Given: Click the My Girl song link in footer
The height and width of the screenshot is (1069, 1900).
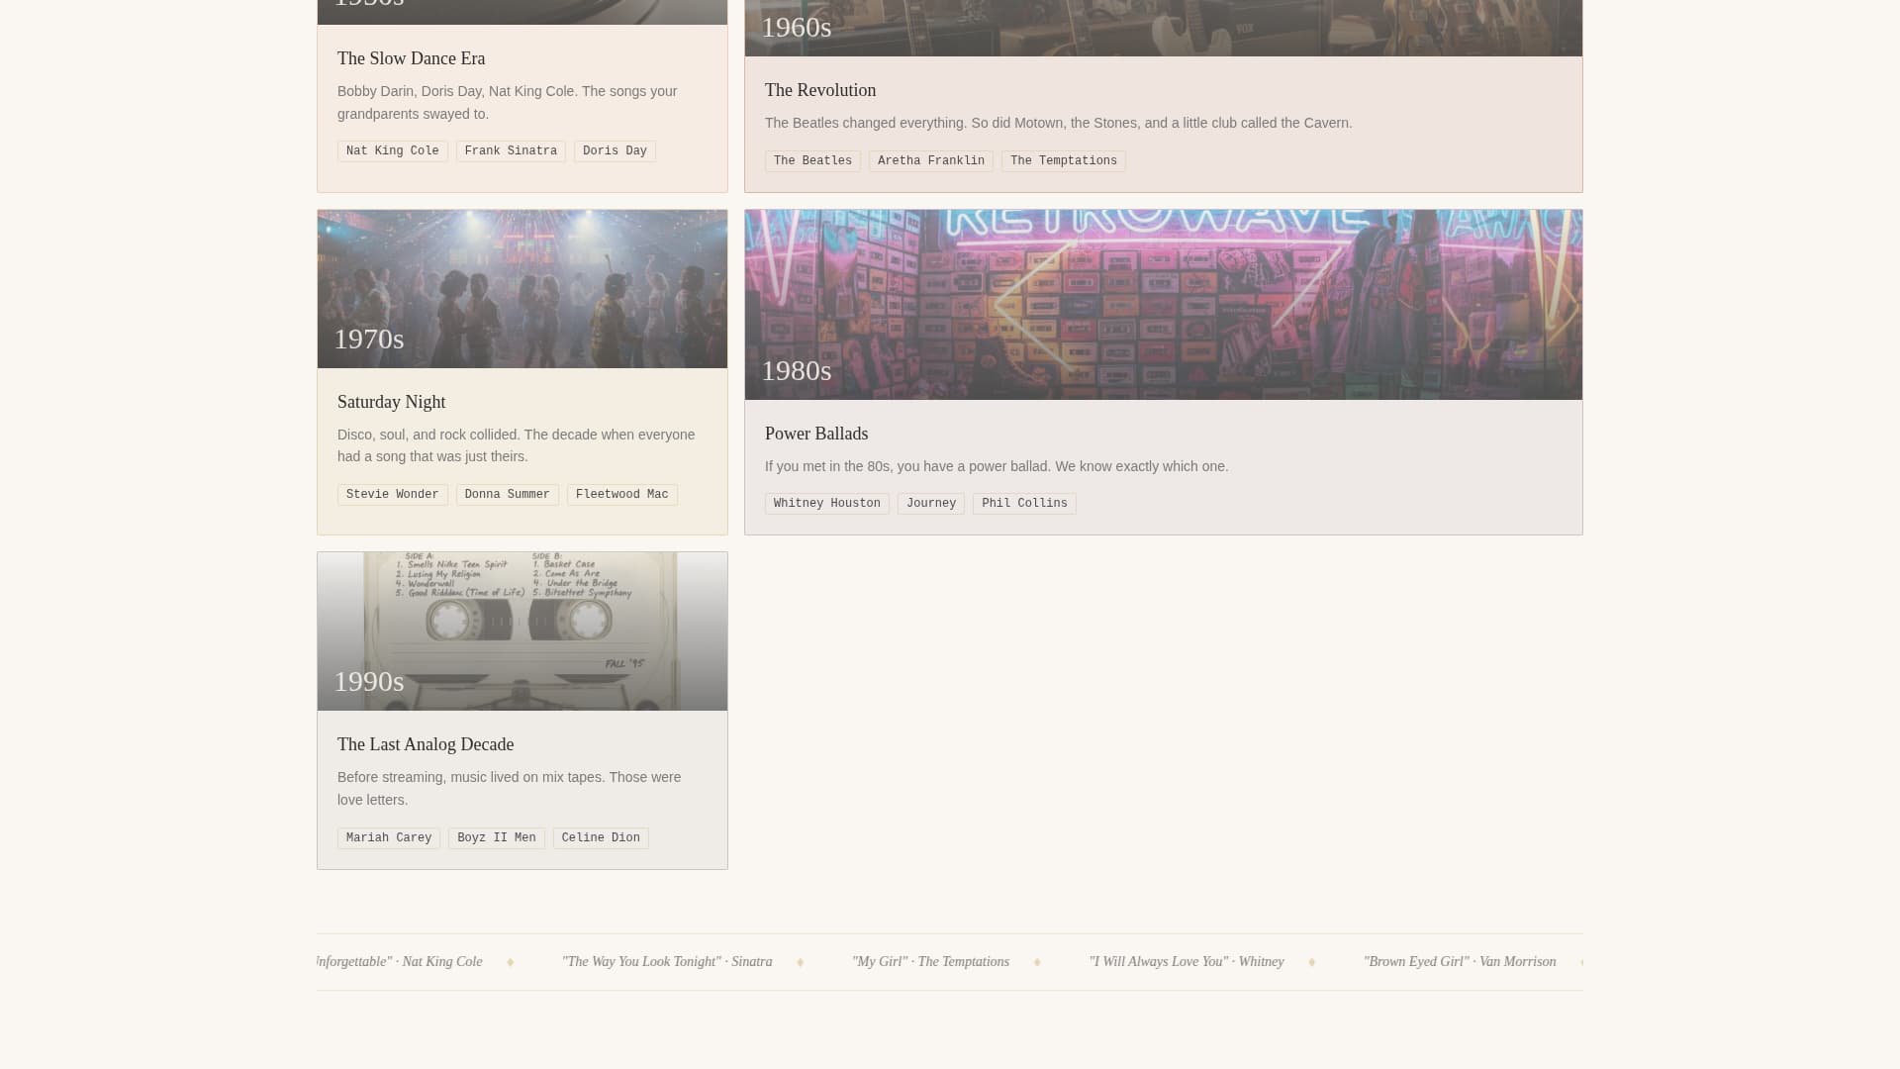Looking at the screenshot, I should (930, 961).
